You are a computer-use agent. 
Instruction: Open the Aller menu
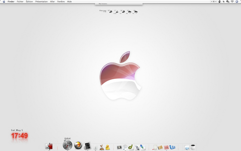52,2
